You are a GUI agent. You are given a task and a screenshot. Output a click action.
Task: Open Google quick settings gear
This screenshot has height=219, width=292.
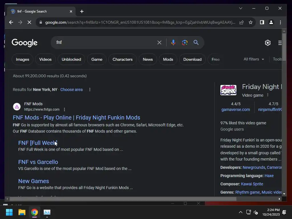pyautogui.click(x=267, y=43)
